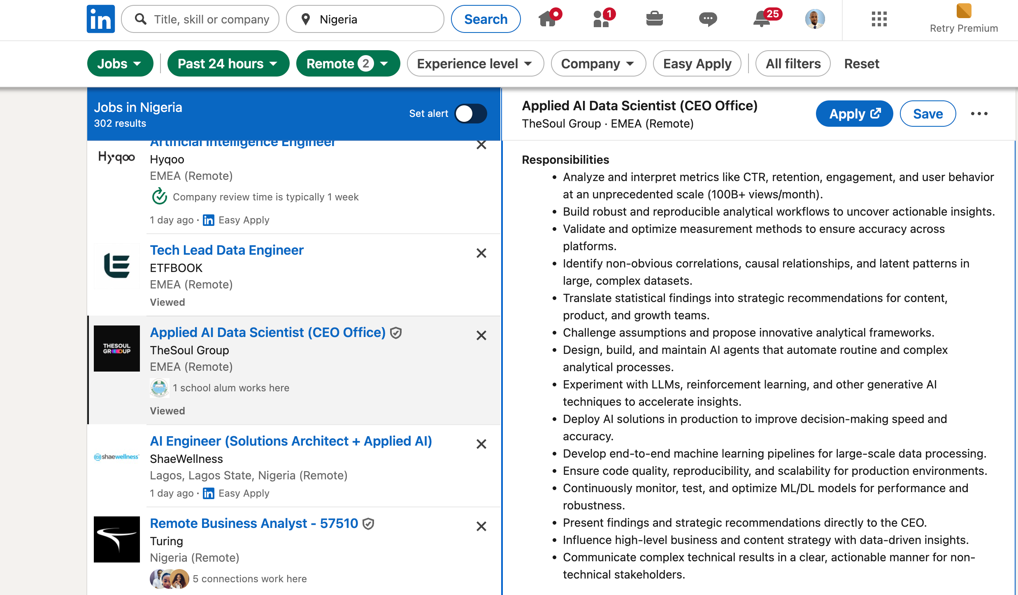Screen dimensions: 1018x595
Task: Open the All filters panel
Action: (793, 64)
